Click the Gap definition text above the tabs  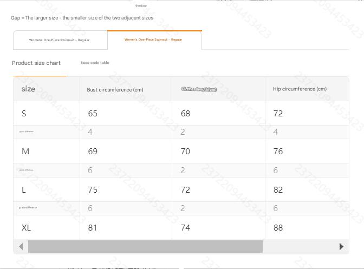pos(82,18)
